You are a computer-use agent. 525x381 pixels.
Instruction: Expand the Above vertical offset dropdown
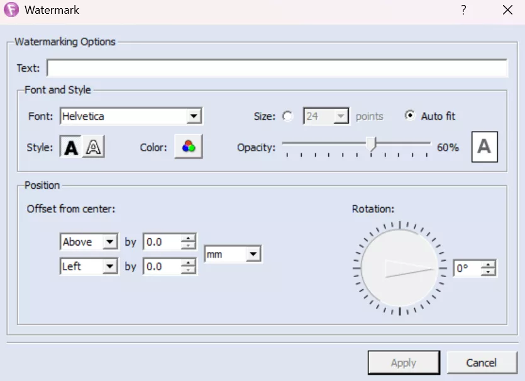pyautogui.click(x=110, y=242)
